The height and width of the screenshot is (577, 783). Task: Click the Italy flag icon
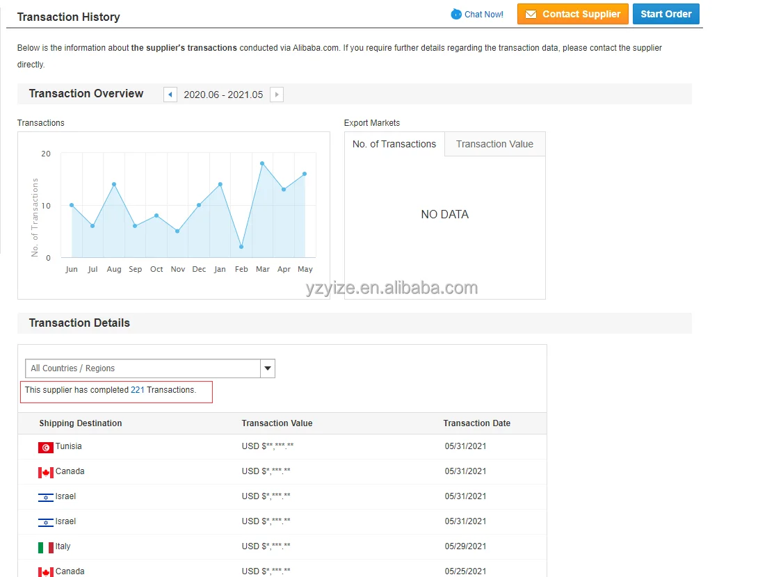[46, 547]
